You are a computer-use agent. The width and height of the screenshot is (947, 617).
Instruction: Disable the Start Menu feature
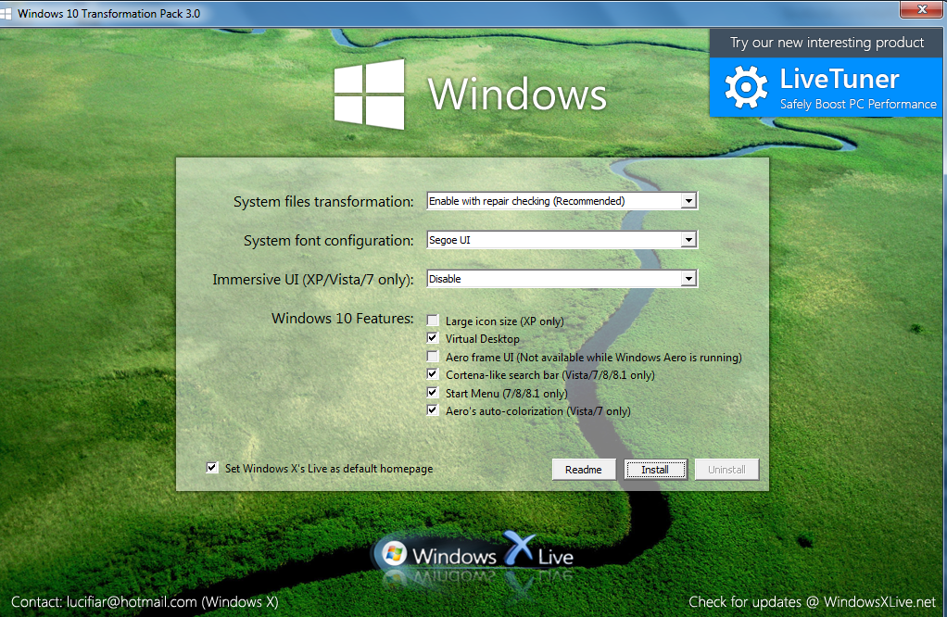432,392
